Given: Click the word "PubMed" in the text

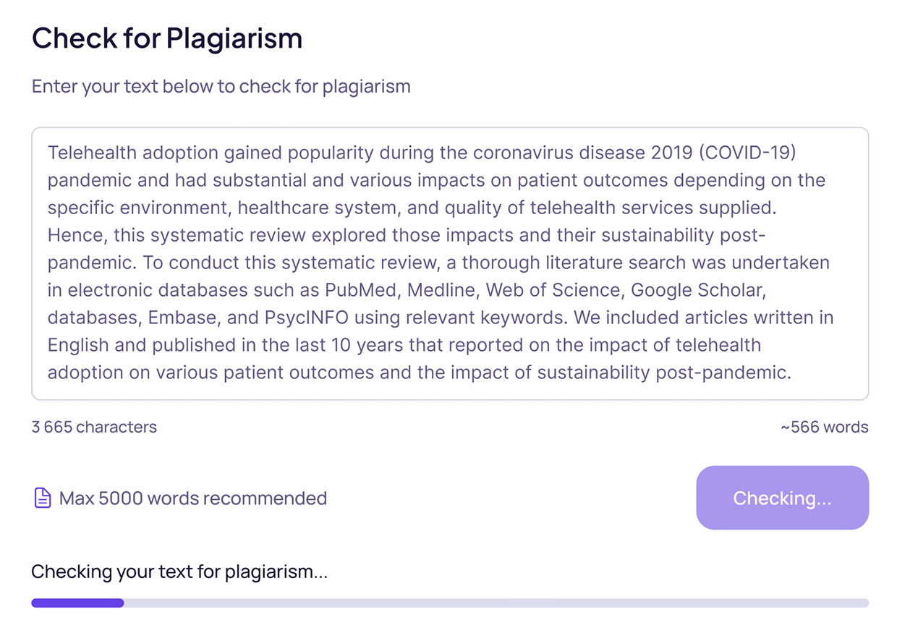Looking at the screenshot, I should tap(360, 290).
